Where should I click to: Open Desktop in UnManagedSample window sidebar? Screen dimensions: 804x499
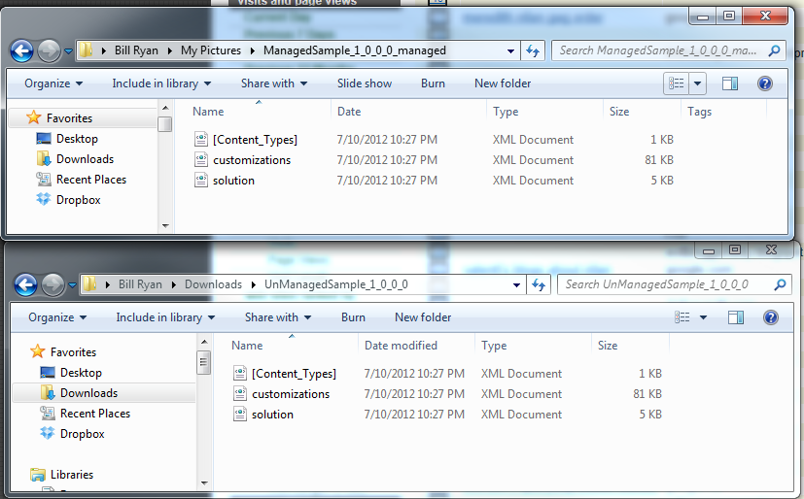click(x=81, y=373)
